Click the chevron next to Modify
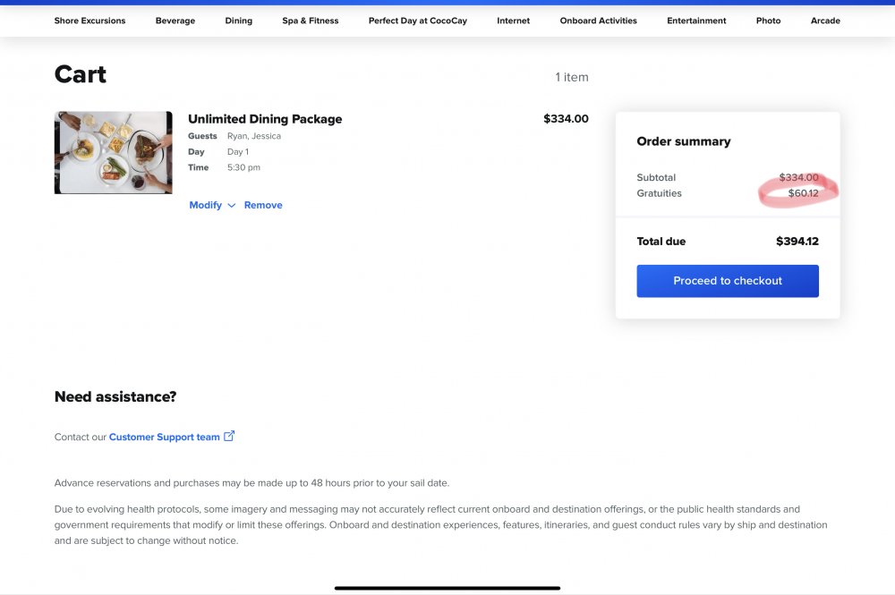Viewport: 895px width, 595px height. (231, 206)
